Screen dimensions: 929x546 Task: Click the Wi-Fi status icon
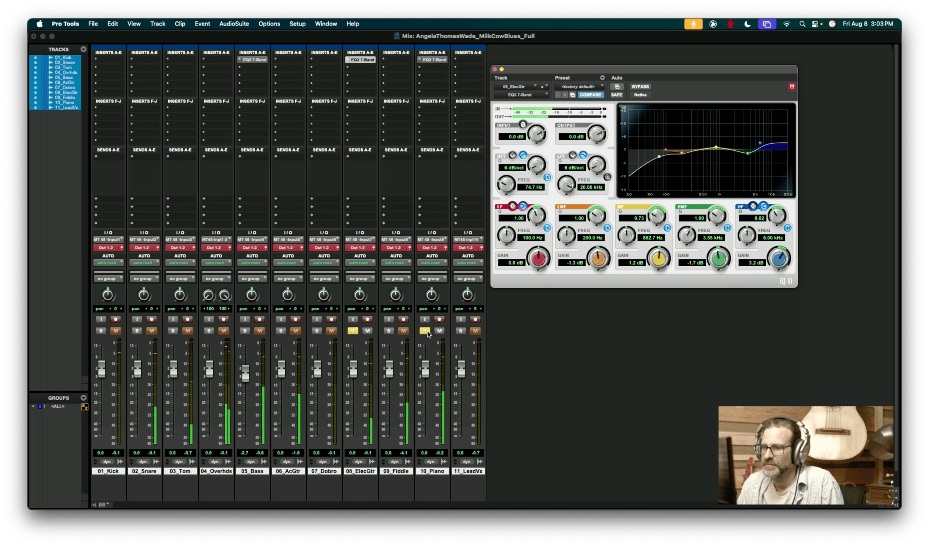click(x=786, y=24)
